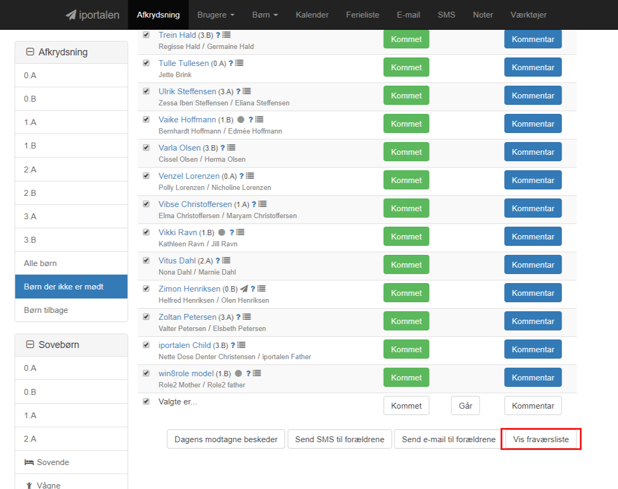
Task: Click the gray circle icon for Vikki Ravn
Action: (x=221, y=233)
